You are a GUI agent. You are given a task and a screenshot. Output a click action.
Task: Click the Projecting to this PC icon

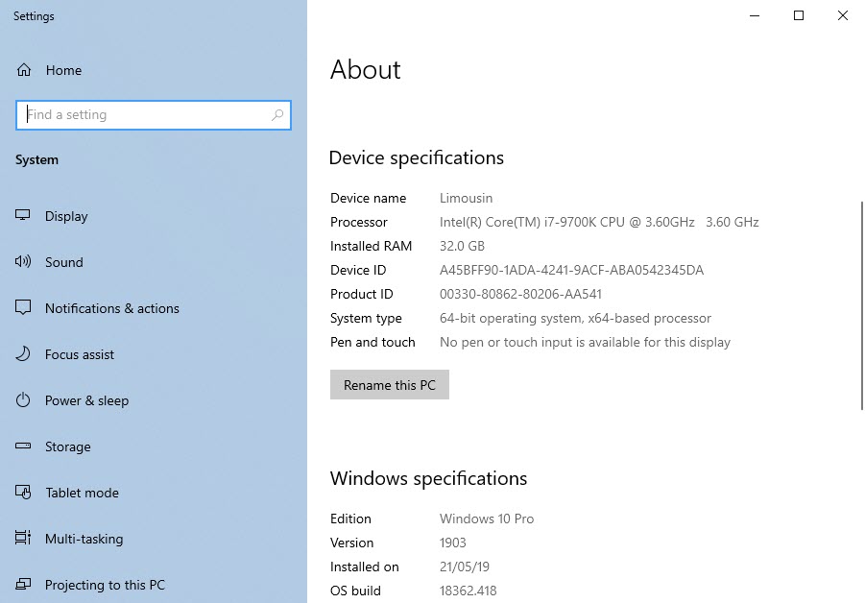point(23,584)
